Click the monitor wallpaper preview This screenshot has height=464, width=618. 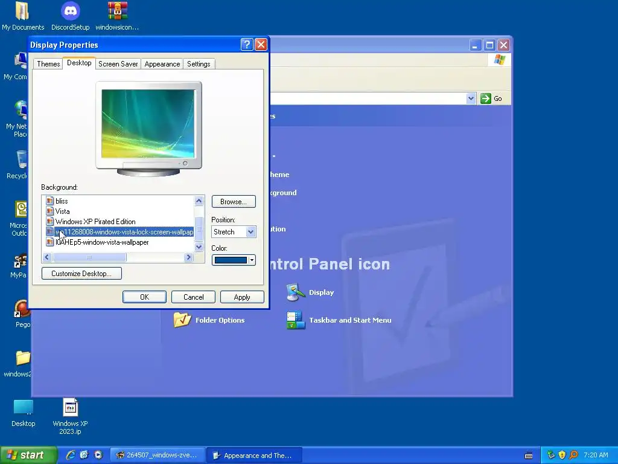click(x=148, y=123)
